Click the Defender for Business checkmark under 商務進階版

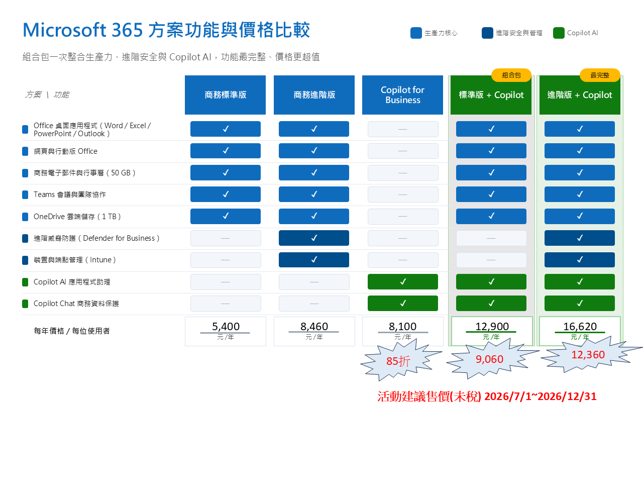pos(314,238)
